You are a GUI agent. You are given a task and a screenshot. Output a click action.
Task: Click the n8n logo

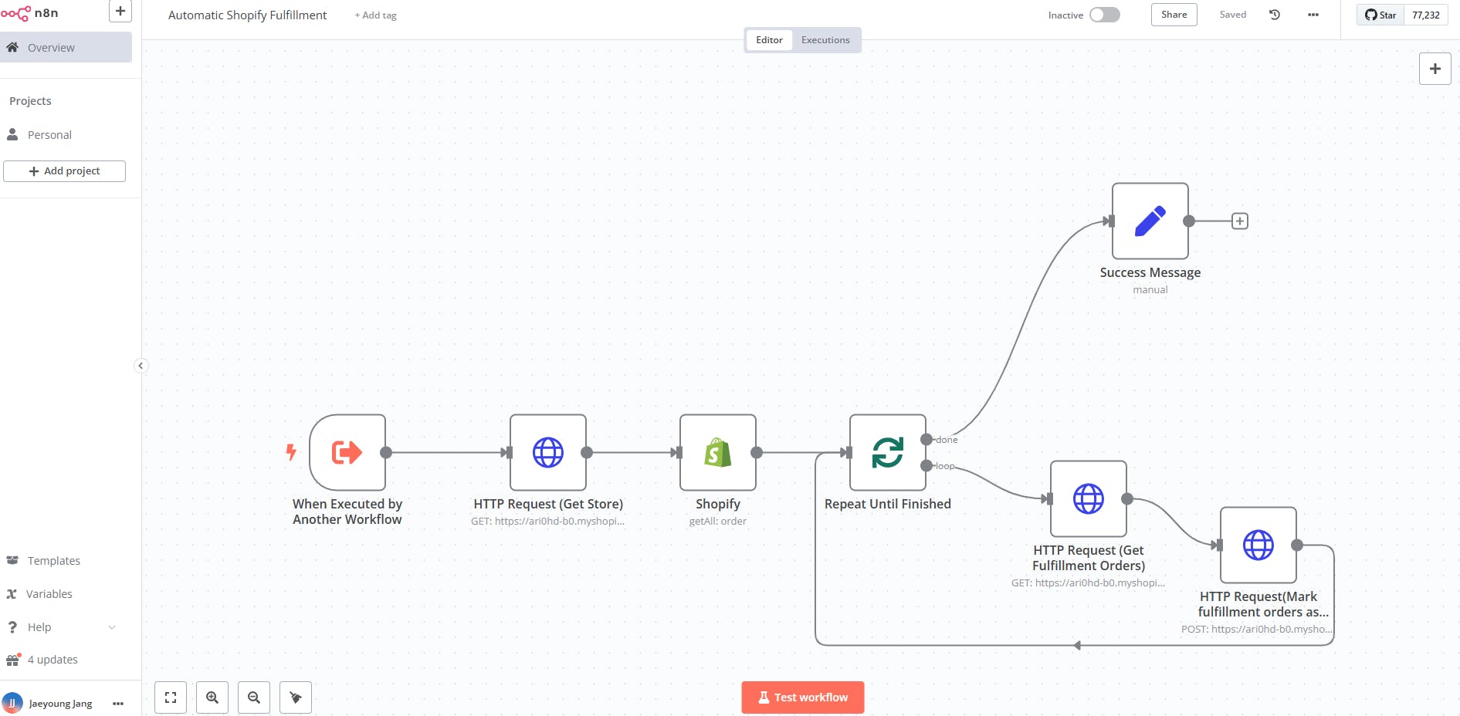tap(29, 13)
